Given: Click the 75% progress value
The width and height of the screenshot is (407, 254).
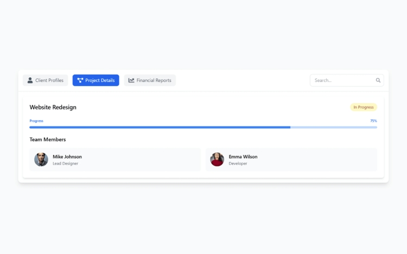Looking at the screenshot, I should point(373,121).
